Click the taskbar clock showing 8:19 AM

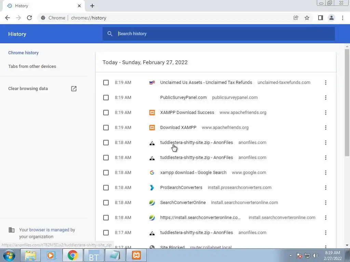(333, 256)
